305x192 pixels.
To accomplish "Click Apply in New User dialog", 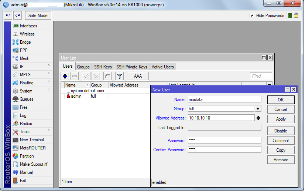I will coord(281,119).
